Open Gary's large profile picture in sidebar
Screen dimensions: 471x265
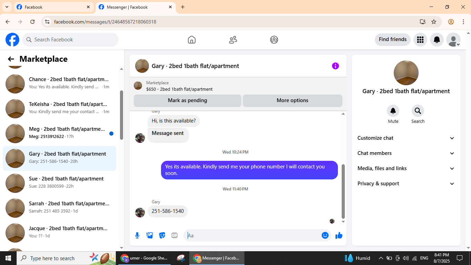[406, 73]
